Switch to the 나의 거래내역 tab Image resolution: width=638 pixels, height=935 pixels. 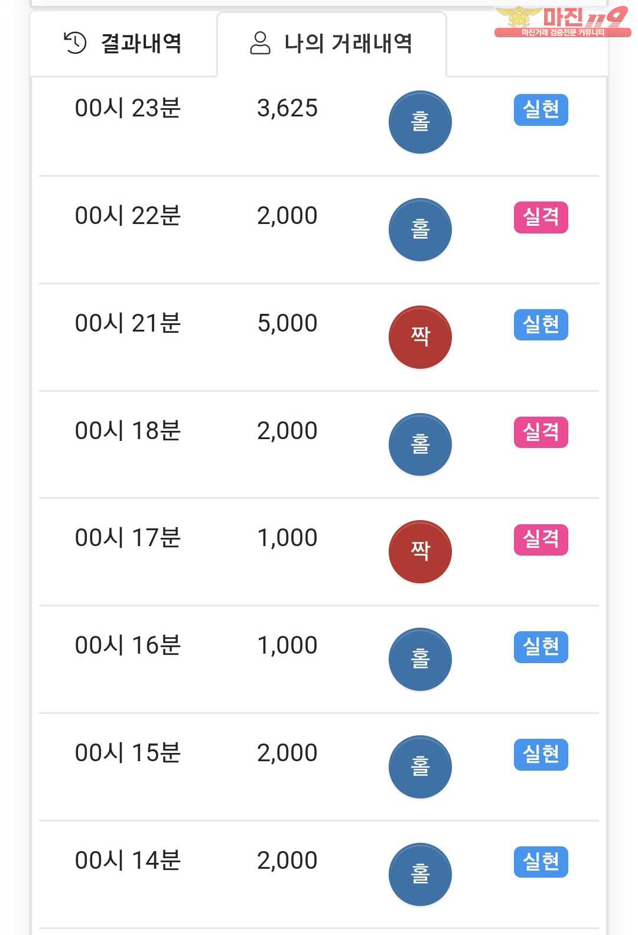(x=331, y=44)
